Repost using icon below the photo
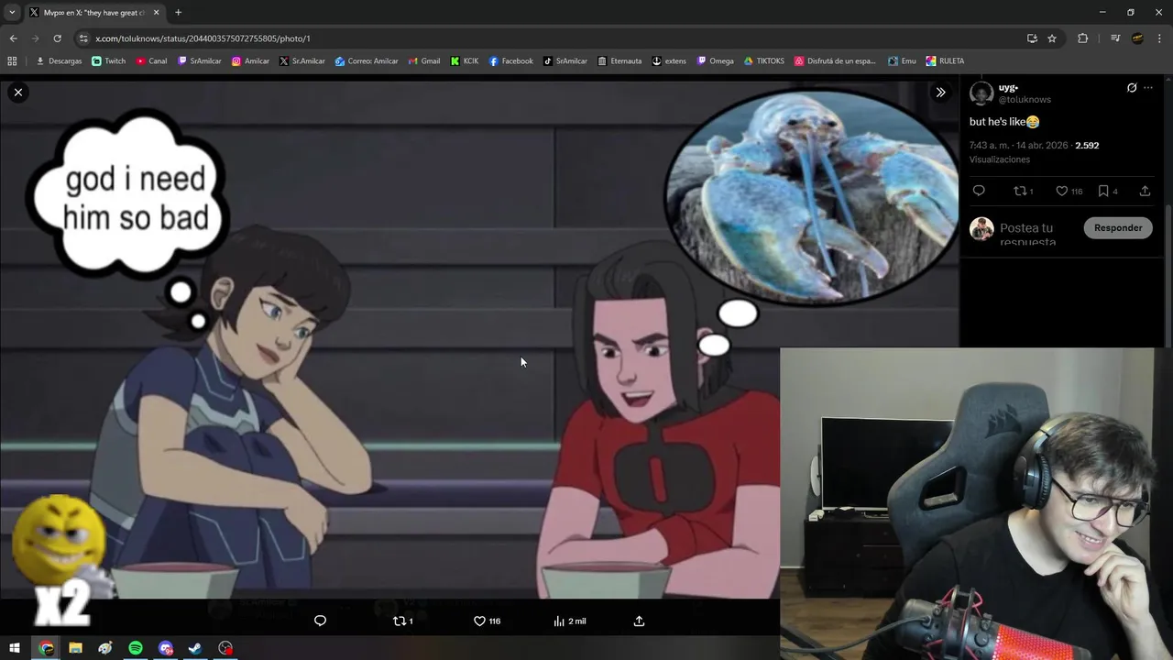The width and height of the screenshot is (1173, 660). click(402, 621)
